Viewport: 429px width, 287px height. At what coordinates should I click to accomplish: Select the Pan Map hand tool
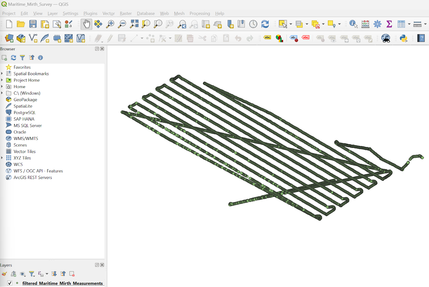pyautogui.click(x=86, y=24)
